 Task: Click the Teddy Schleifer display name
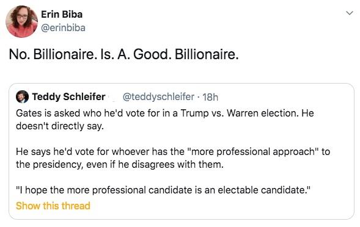point(68,97)
